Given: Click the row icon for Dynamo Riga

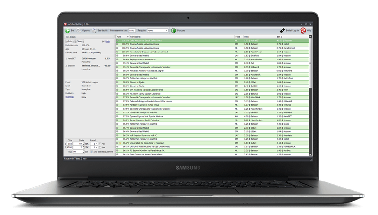Looking at the screenshot, I should point(117,116).
